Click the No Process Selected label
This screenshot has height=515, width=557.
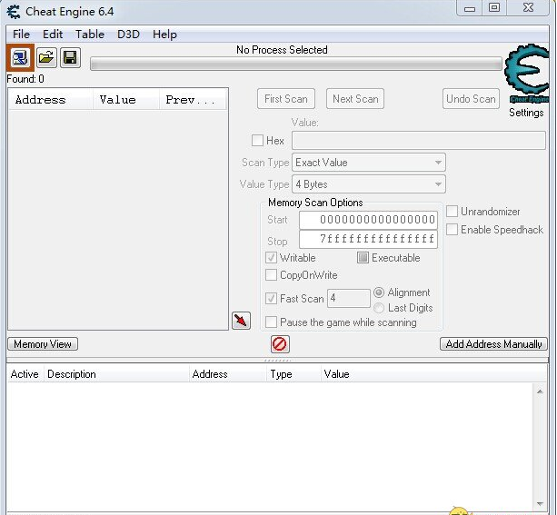[282, 50]
